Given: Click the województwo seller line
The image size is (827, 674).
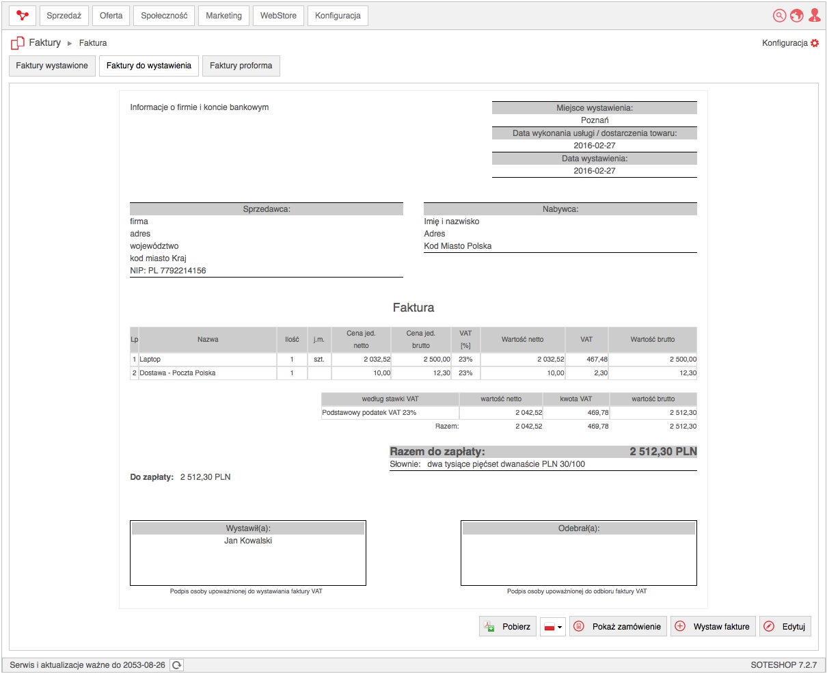Looking at the screenshot, I should (154, 246).
